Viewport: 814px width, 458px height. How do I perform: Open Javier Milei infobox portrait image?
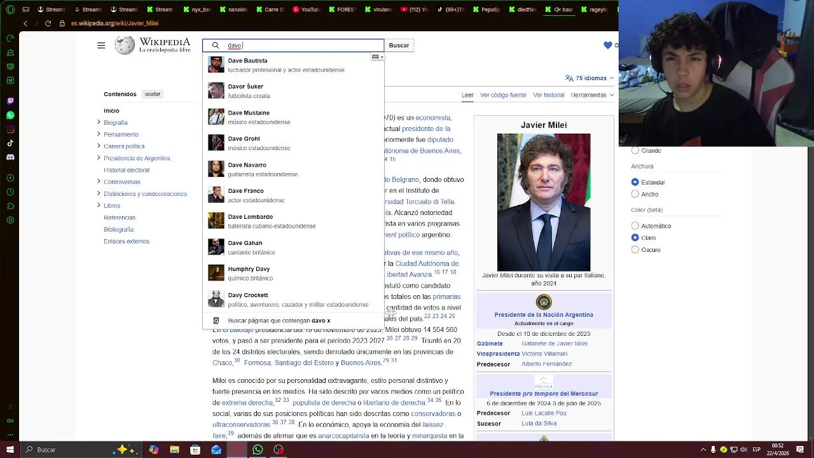[x=544, y=202]
